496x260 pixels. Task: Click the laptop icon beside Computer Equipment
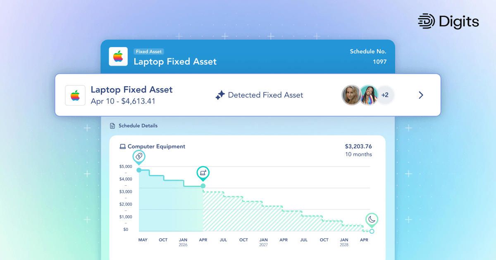(122, 147)
